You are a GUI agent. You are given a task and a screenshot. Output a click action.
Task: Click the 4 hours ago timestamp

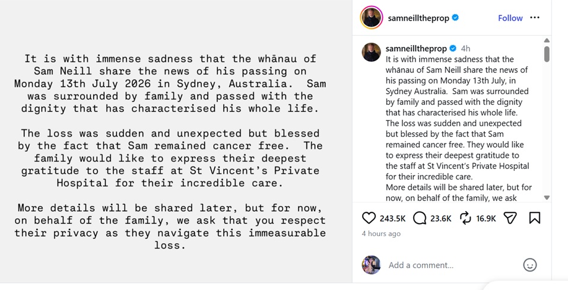coord(381,234)
